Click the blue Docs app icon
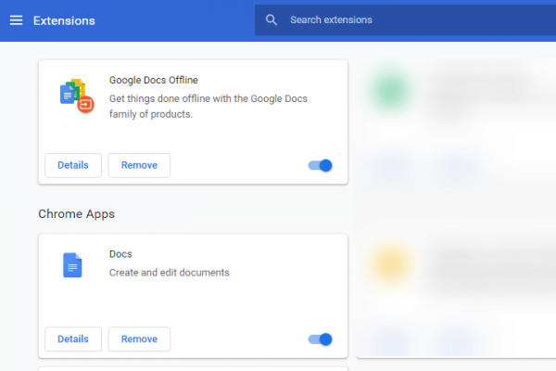The width and height of the screenshot is (556, 371). [x=72, y=265]
